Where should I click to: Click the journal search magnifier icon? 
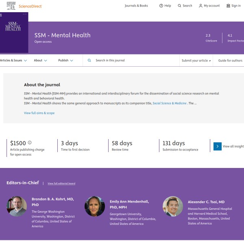[89, 61]
